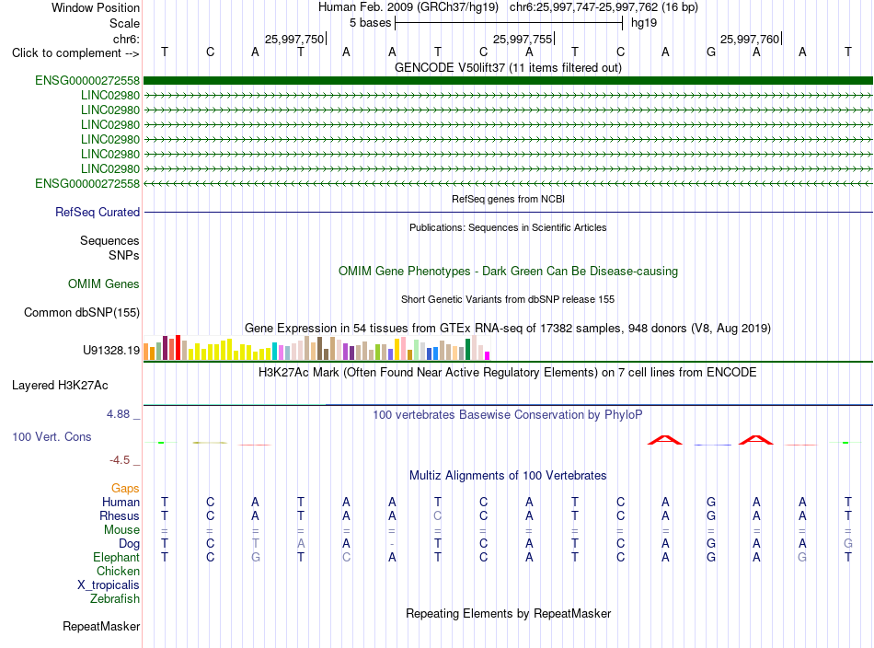Click the cyan bar in GTEx chart

pyautogui.click(x=275, y=352)
